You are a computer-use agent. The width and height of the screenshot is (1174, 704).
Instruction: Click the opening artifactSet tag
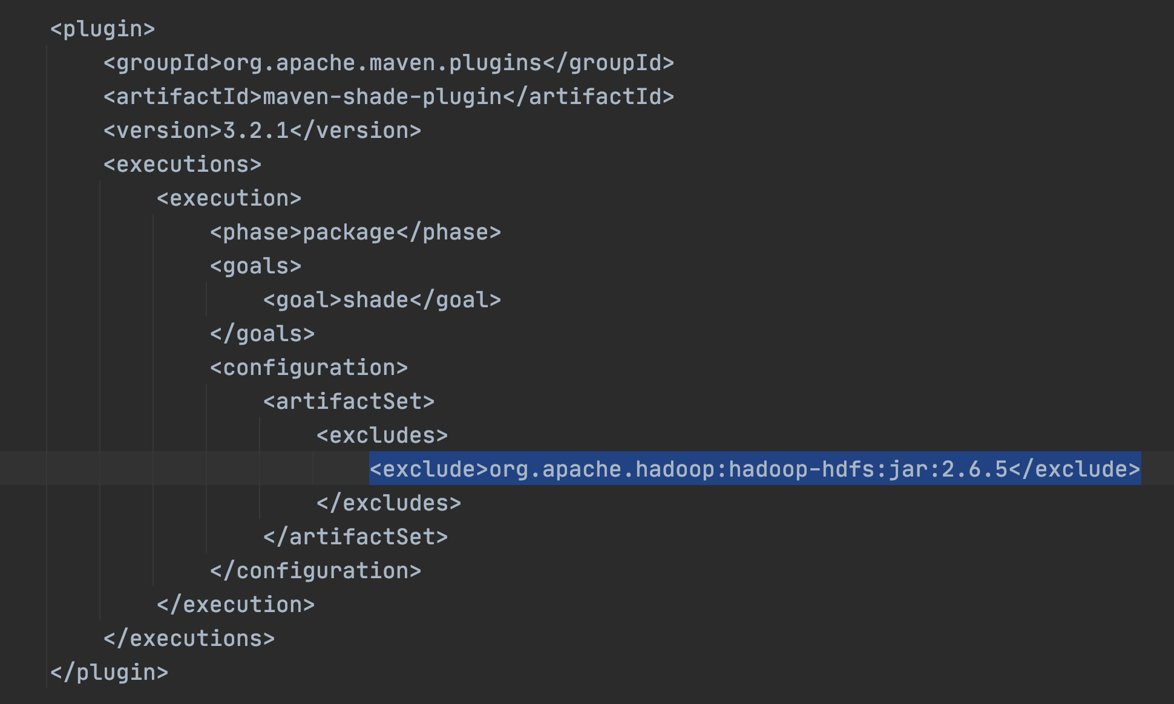pyautogui.click(x=349, y=402)
